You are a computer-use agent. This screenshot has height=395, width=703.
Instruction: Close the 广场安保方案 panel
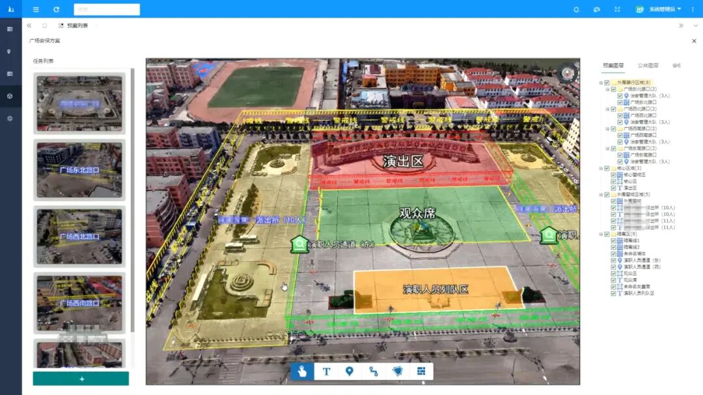click(694, 41)
